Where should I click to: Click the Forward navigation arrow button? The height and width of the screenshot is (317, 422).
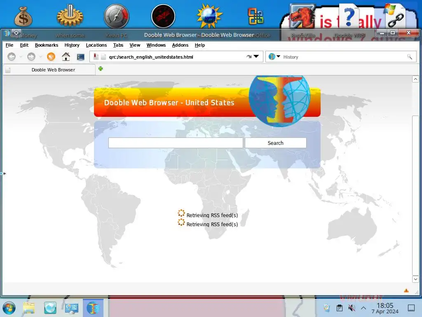pos(31,57)
